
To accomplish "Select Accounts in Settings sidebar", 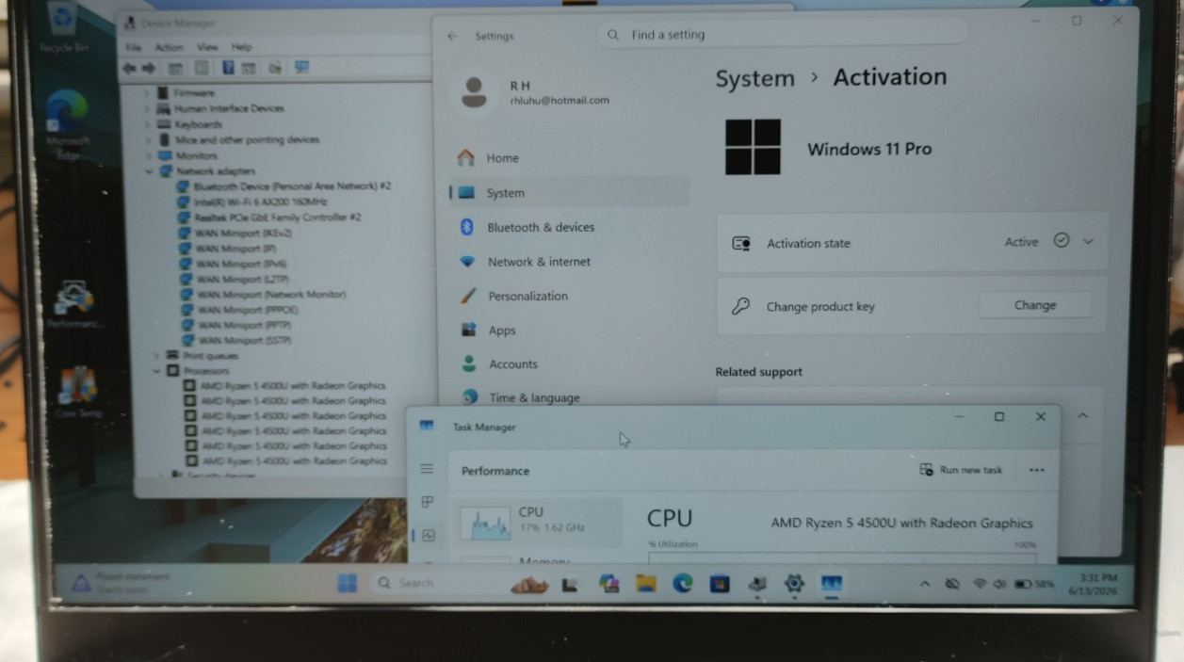I will coord(569,364).
